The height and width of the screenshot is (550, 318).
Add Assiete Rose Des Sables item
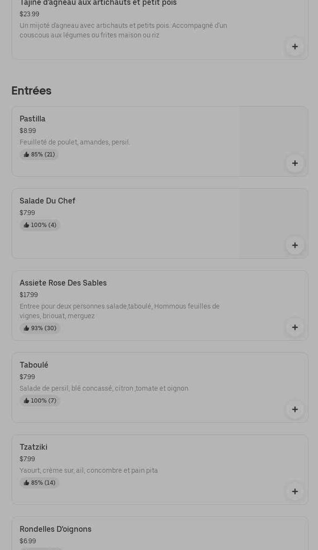pyautogui.click(x=295, y=327)
